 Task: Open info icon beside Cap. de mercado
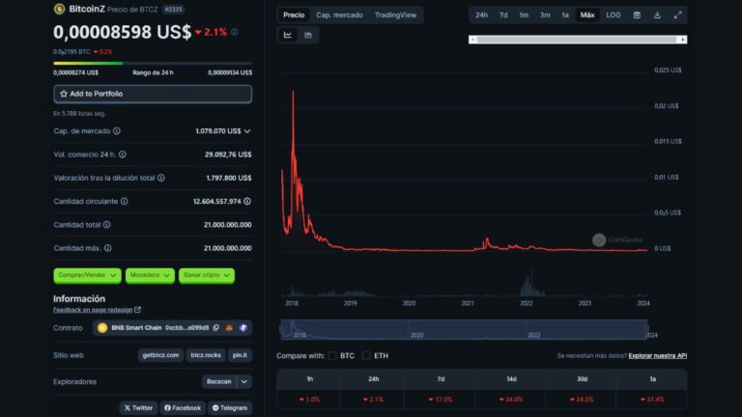[116, 131]
